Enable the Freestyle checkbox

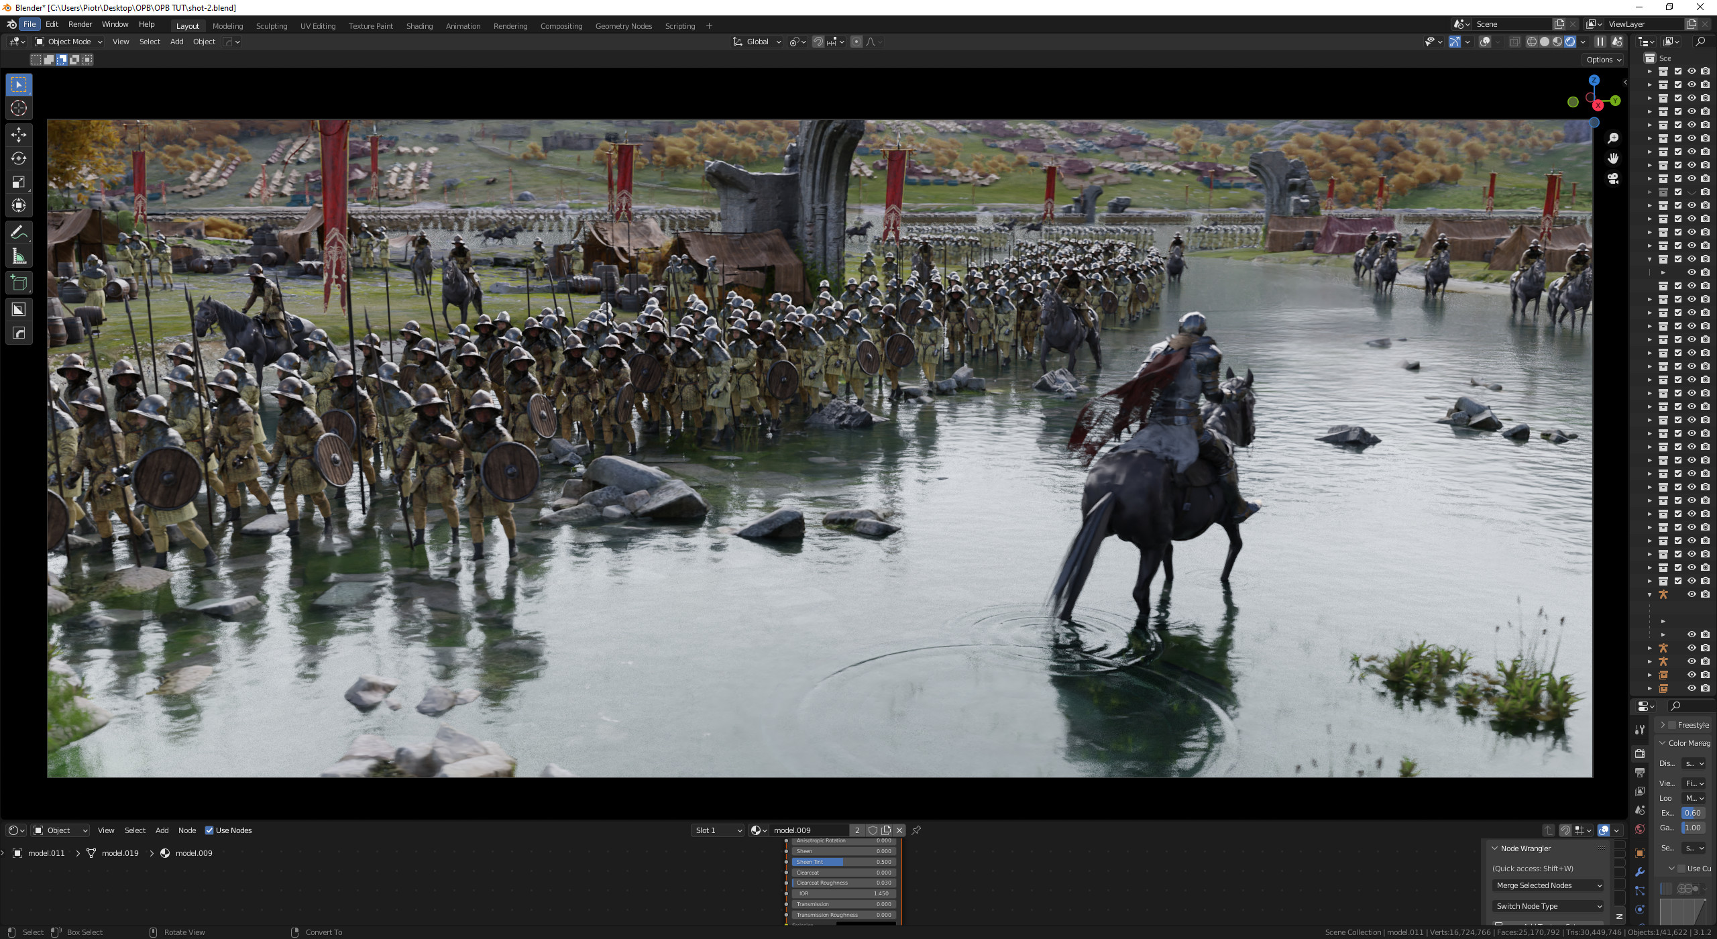[1672, 725]
